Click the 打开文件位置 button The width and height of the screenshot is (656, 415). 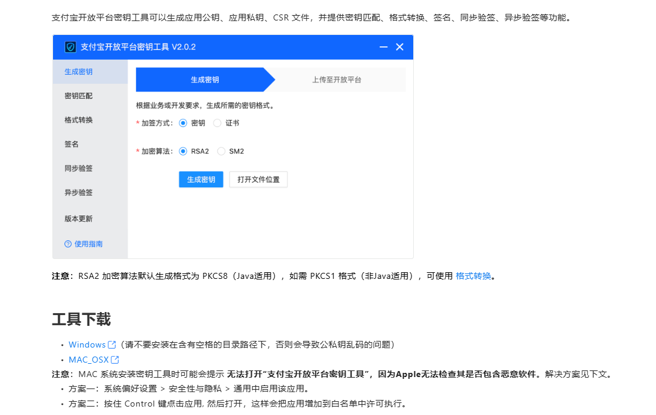(x=258, y=179)
